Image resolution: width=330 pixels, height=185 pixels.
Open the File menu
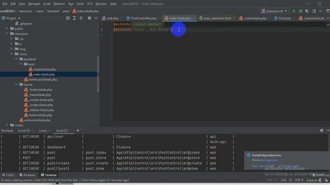click(5, 4)
